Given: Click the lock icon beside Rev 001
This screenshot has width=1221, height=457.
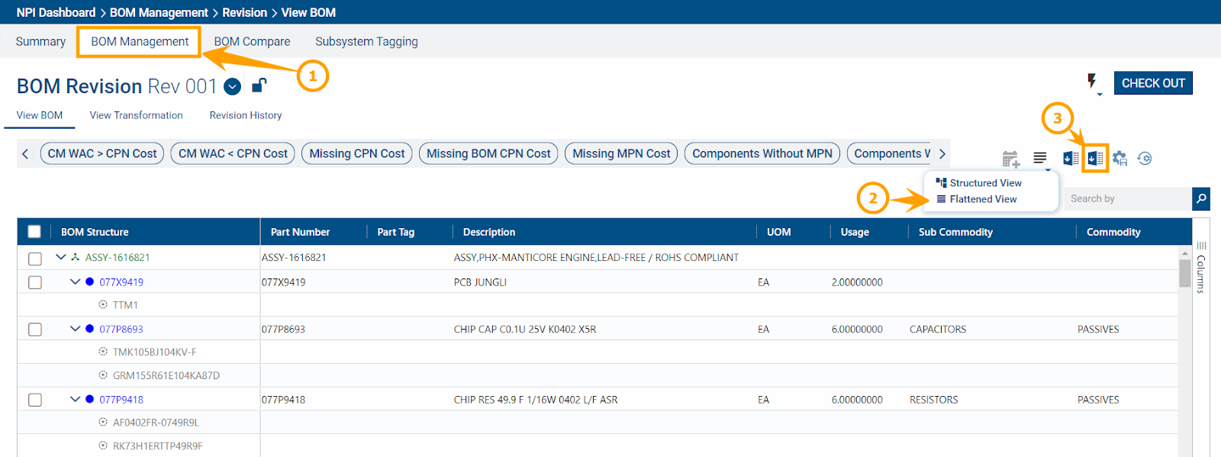Looking at the screenshot, I should [x=259, y=85].
